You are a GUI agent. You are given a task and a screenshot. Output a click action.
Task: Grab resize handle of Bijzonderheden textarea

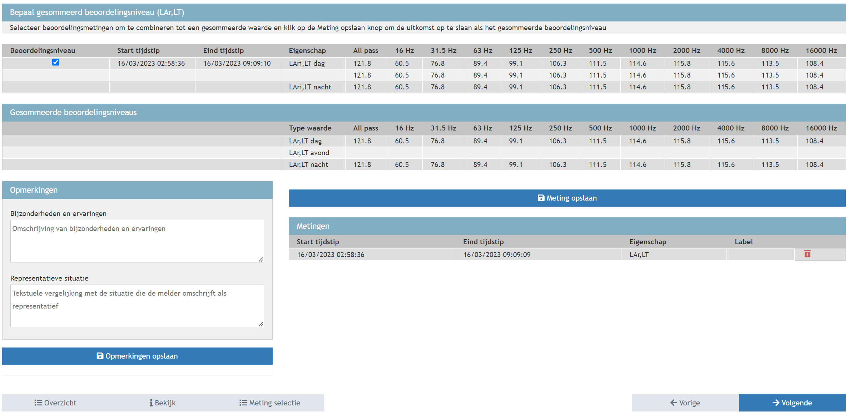pos(261,260)
